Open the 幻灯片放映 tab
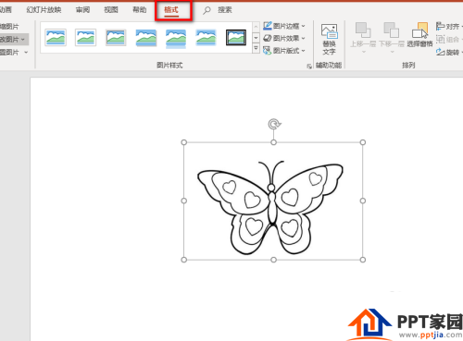This screenshot has height=341, width=463. click(x=44, y=10)
